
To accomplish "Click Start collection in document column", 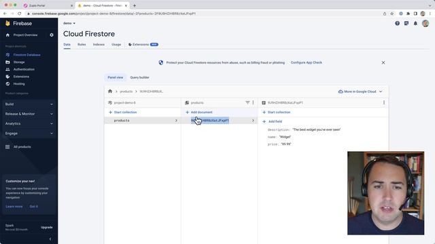I will pyautogui.click(x=277, y=113).
